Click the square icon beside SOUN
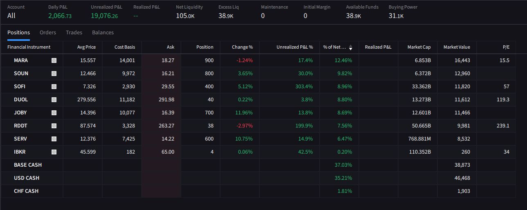527x210 pixels. coord(54,74)
